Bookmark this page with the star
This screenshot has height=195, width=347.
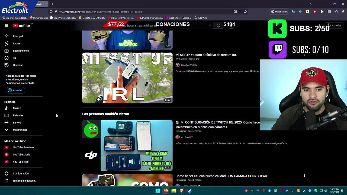(245, 12)
